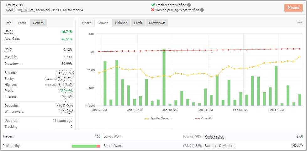Click the Profitability green-red bar

[x=86, y=146]
